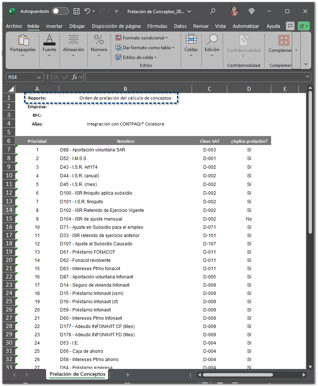Click the Undo arrow icon
The width and height of the screenshot is (318, 387).
tap(87, 11)
